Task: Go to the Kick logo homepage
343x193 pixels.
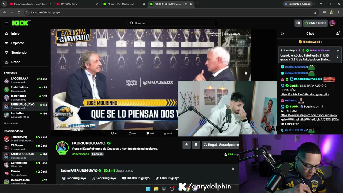Action: tap(22, 23)
